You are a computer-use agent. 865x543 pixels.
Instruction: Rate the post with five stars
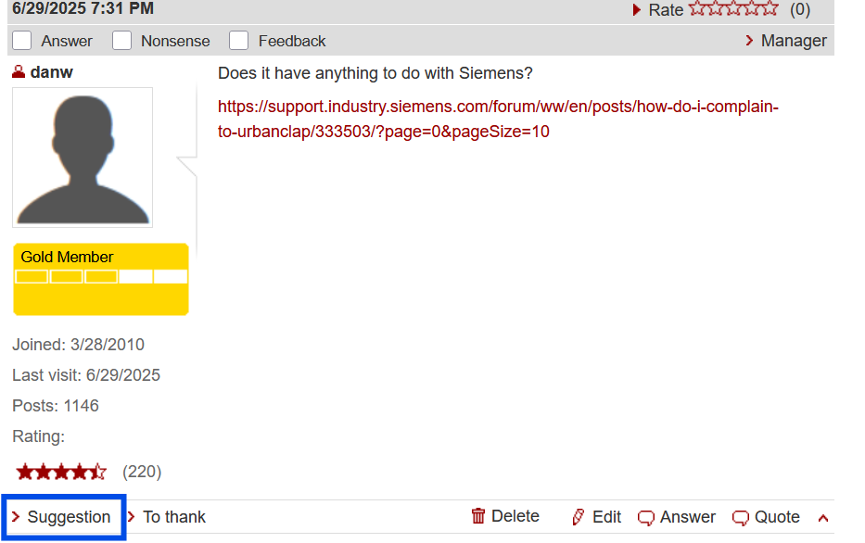pyautogui.click(x=770, y=9)
